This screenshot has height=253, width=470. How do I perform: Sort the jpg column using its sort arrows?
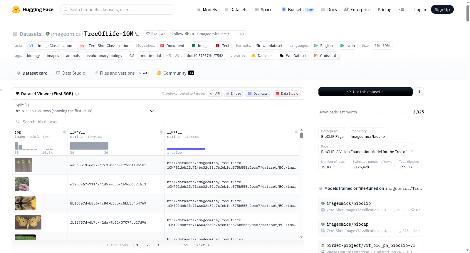(x=64, y=132)
